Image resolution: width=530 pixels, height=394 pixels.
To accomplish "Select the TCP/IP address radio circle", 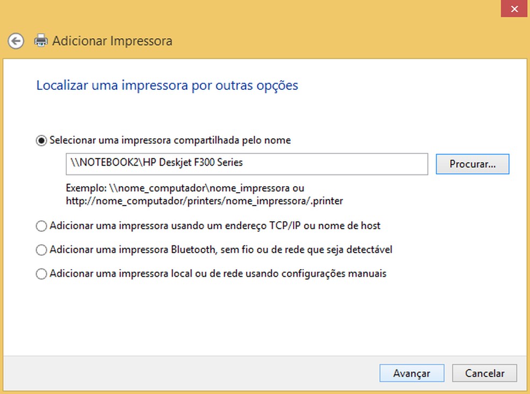I will coord(41,226).
